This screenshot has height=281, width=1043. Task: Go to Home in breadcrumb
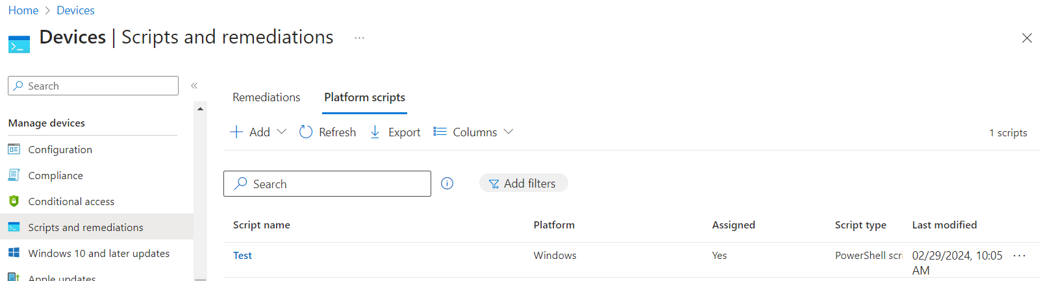click(x=23, y=10)
